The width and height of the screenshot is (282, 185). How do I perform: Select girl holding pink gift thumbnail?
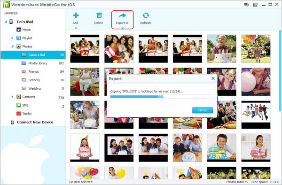[256, 147]
